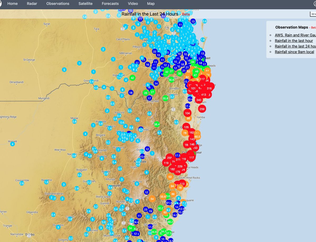Image resolution: width=316 pixels, height=242 pixels.
Task: Select the blue 12.6 rainfall marker
Action: 182,209
